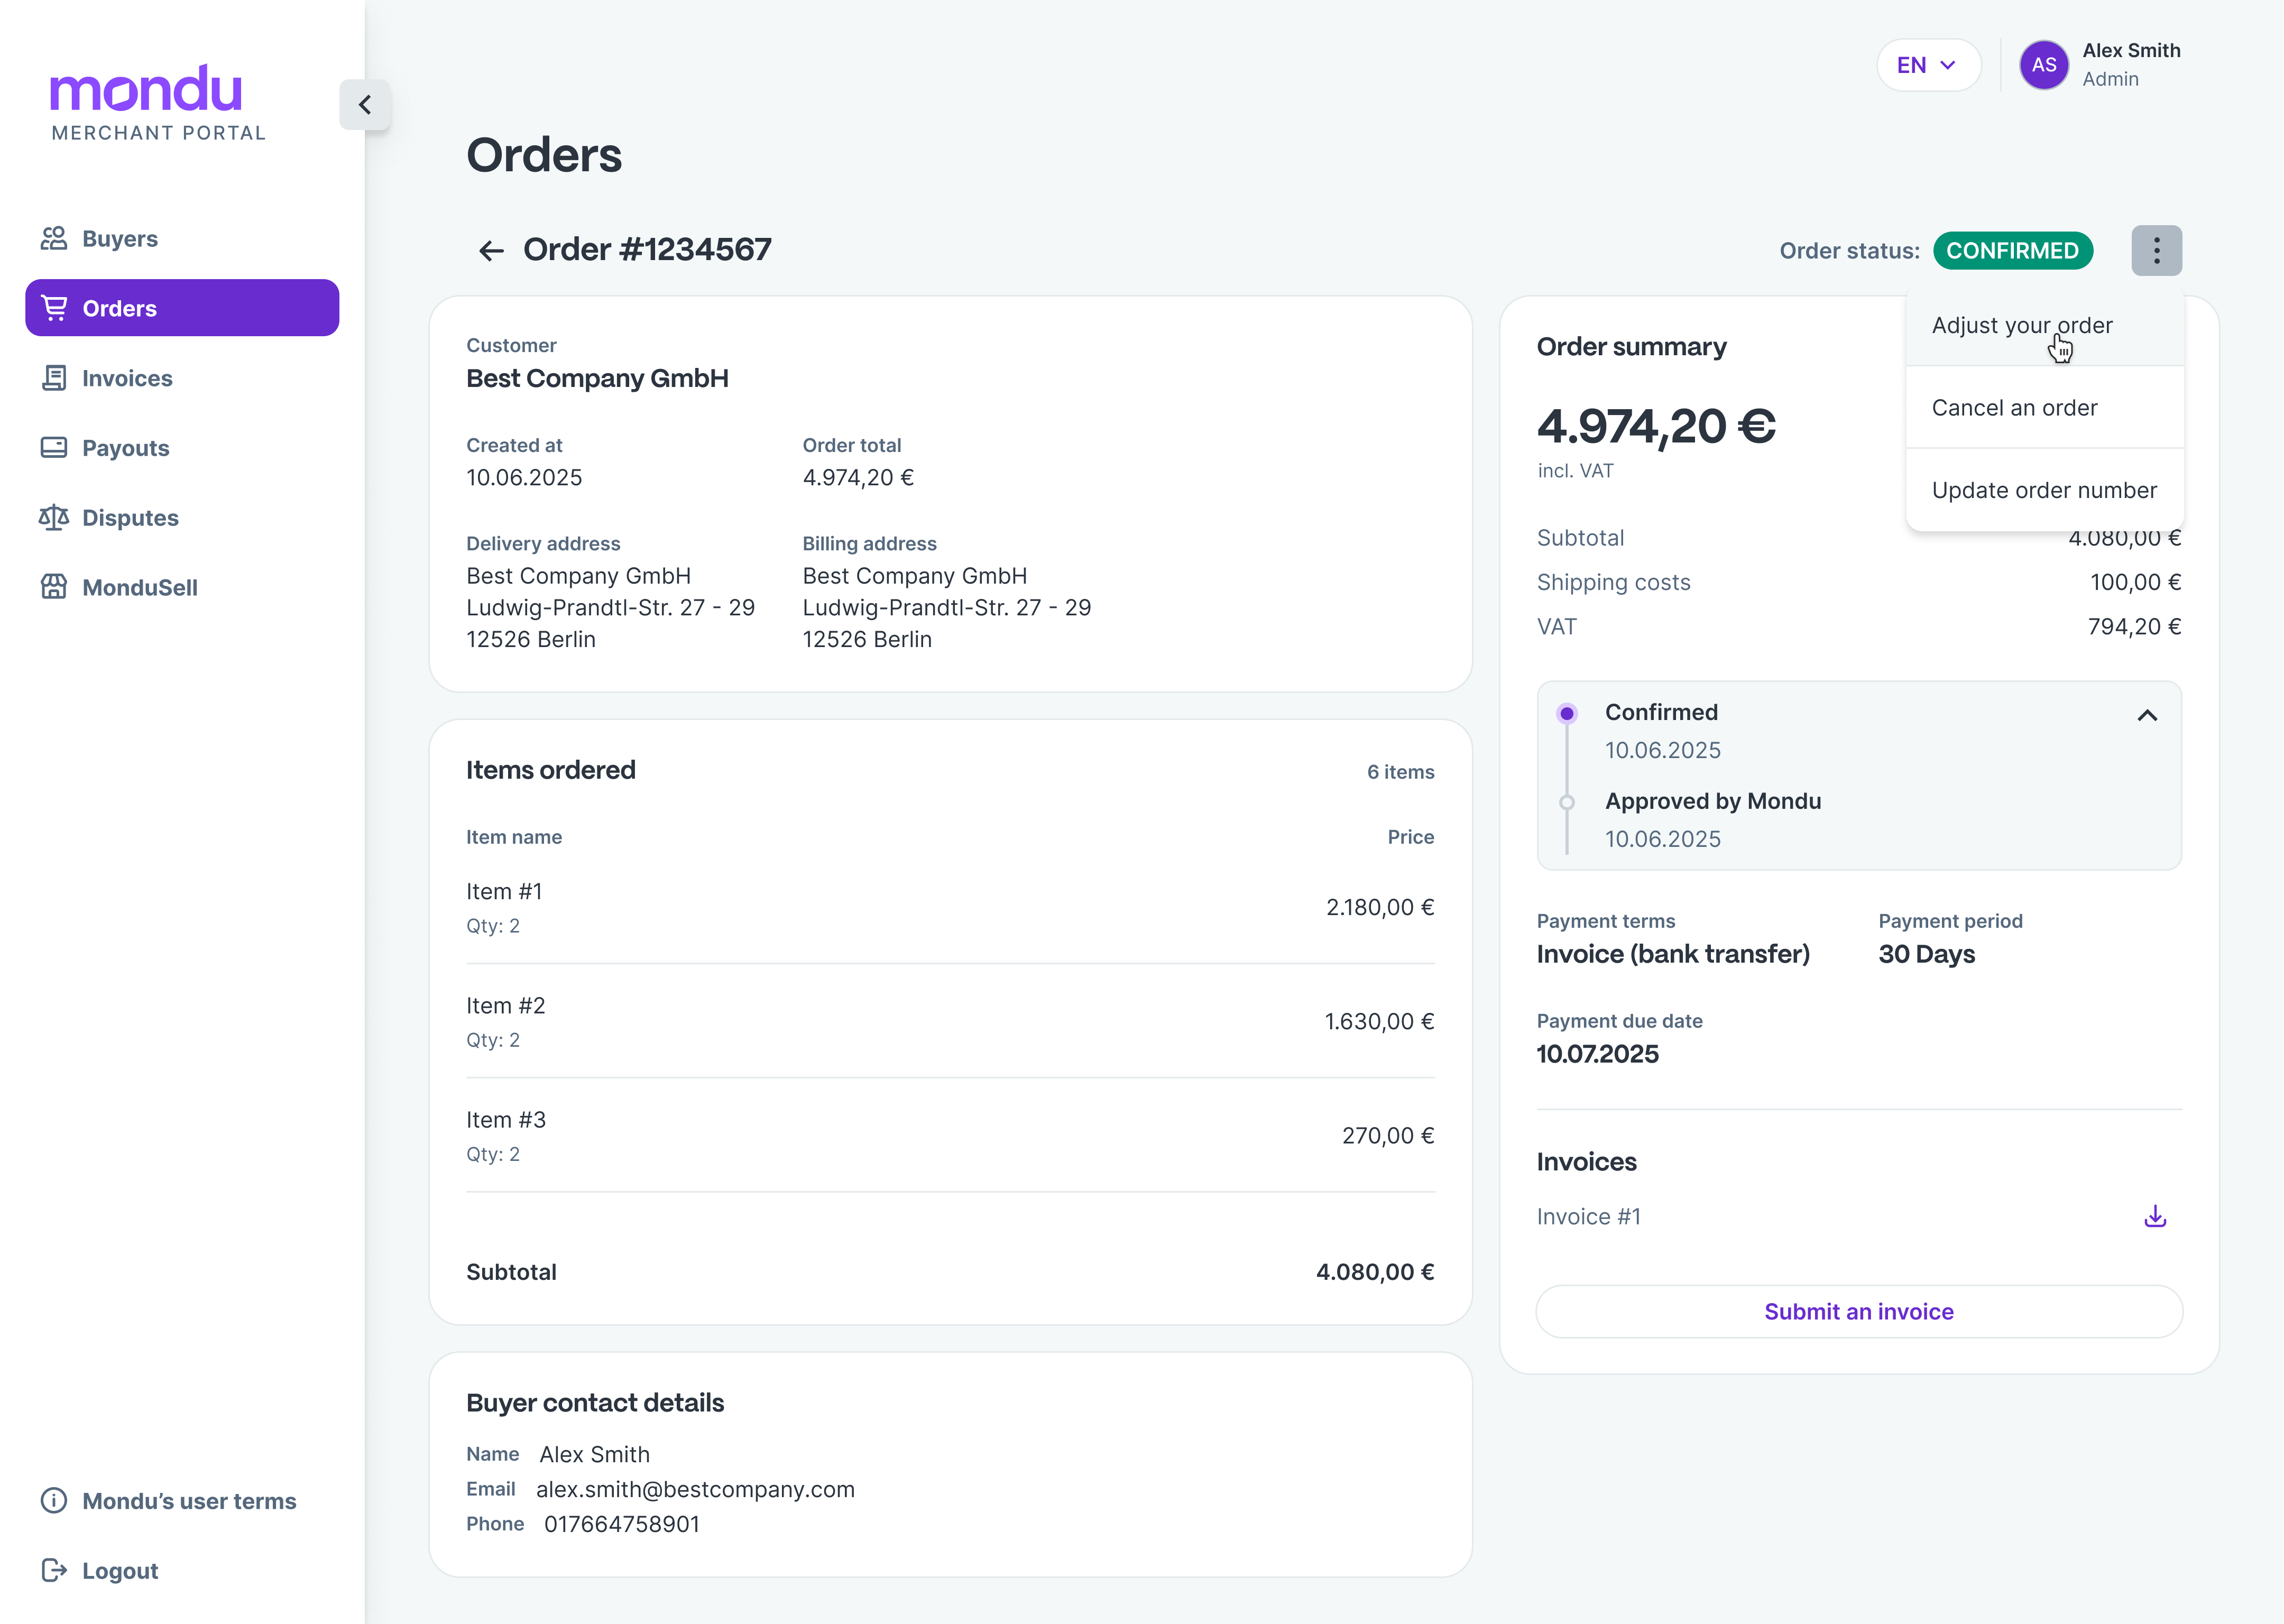Viewport: 2284px width, 1624px height.
Task: Click the CONFIRMED order status badge
Action: 2012,250
